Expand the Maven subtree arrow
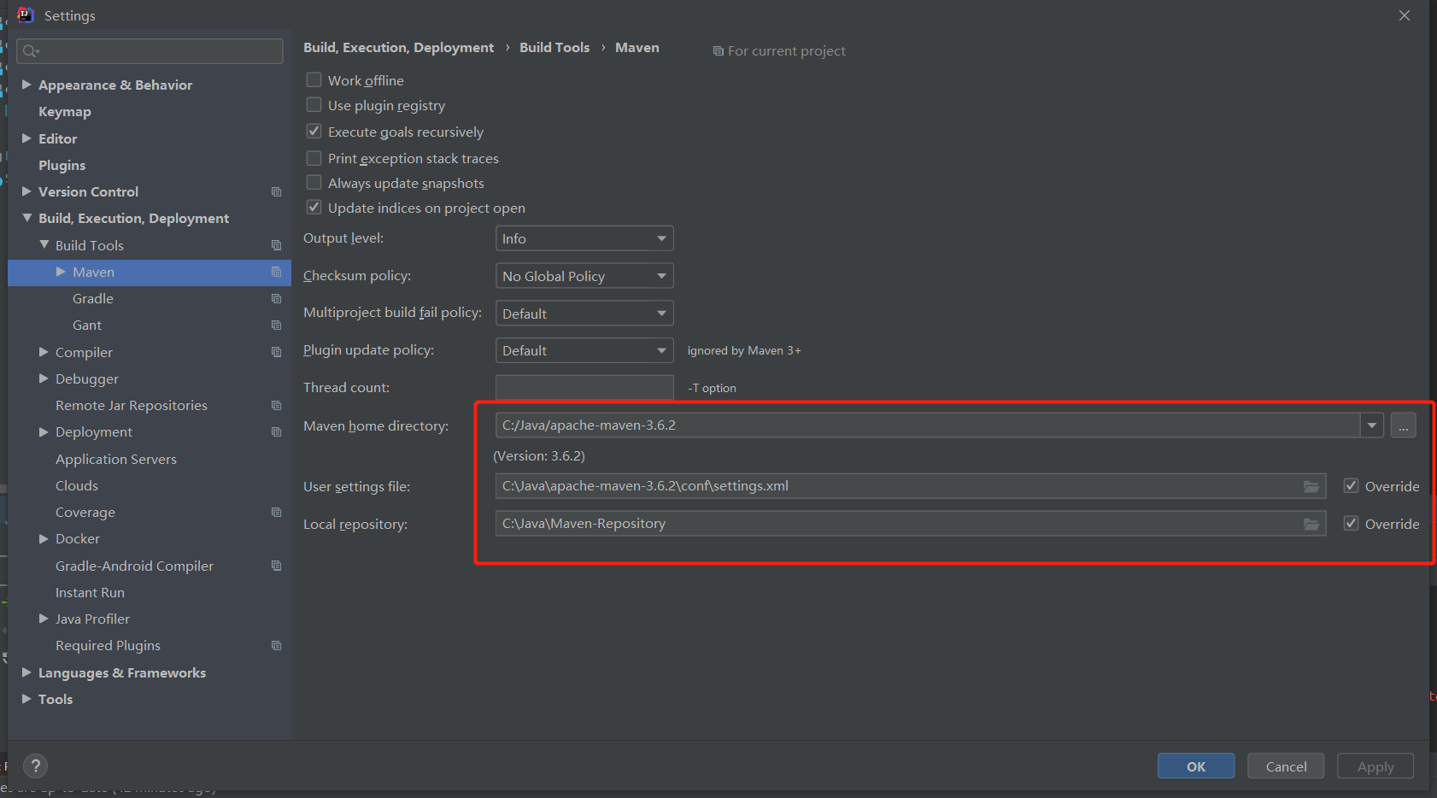The width and height of the screenshot is (1437, 798). [x=61, y=272]
